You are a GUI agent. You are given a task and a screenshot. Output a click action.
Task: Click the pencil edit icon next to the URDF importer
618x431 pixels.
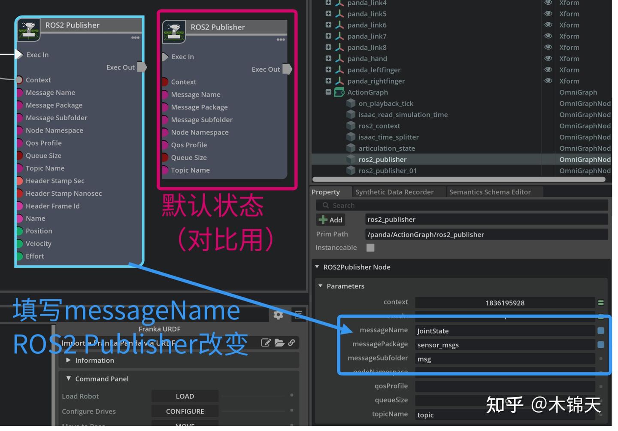(266, 343)
